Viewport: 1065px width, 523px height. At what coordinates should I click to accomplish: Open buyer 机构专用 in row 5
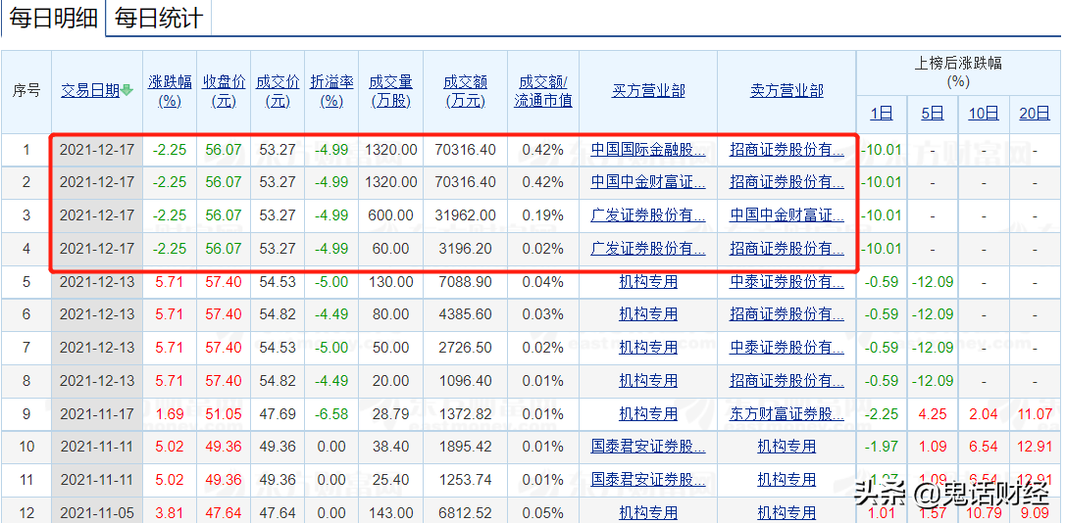tap(648, 281)
